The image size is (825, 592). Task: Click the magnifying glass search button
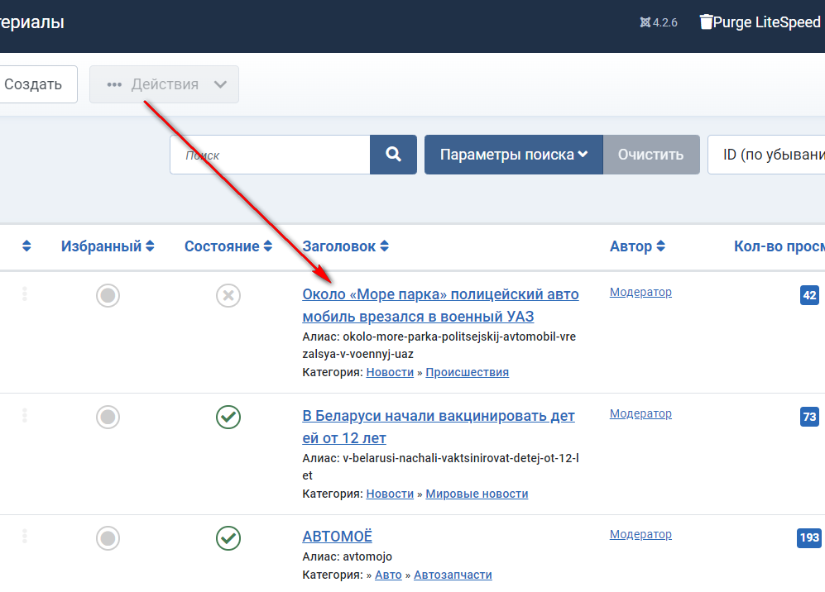(x=393, y=155)
